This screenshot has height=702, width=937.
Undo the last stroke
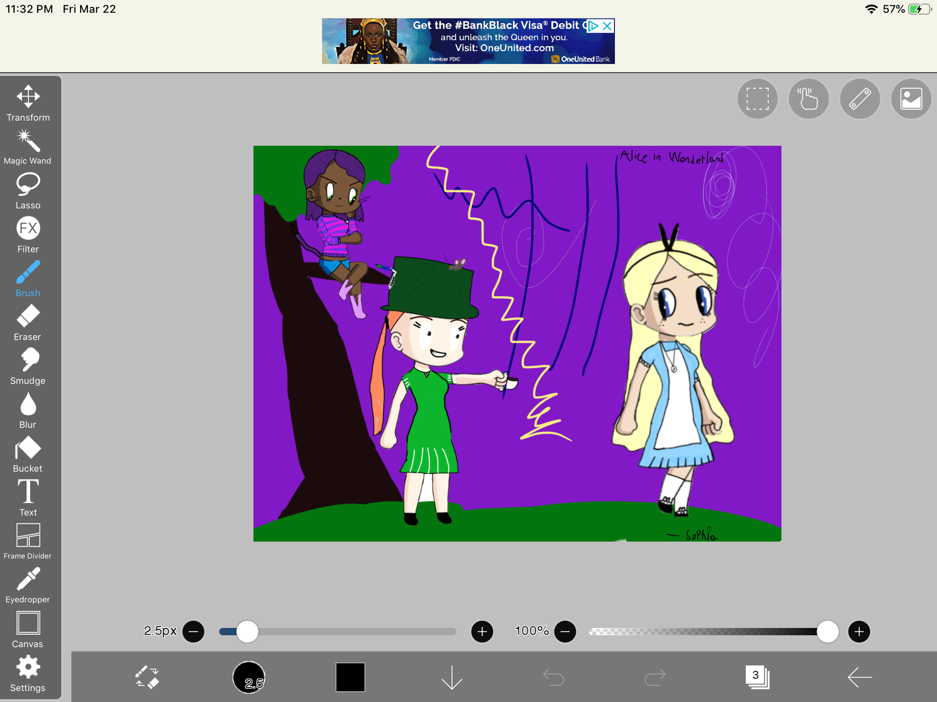pos(553,677)
